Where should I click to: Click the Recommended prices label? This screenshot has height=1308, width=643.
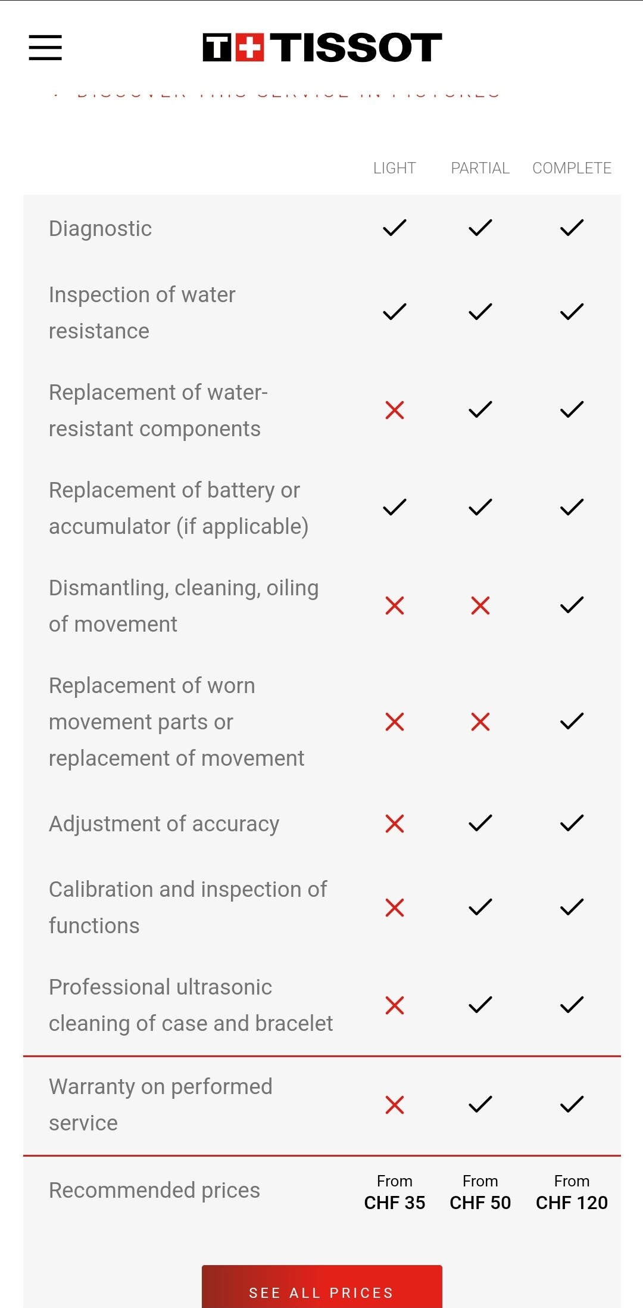[154, 1190]
